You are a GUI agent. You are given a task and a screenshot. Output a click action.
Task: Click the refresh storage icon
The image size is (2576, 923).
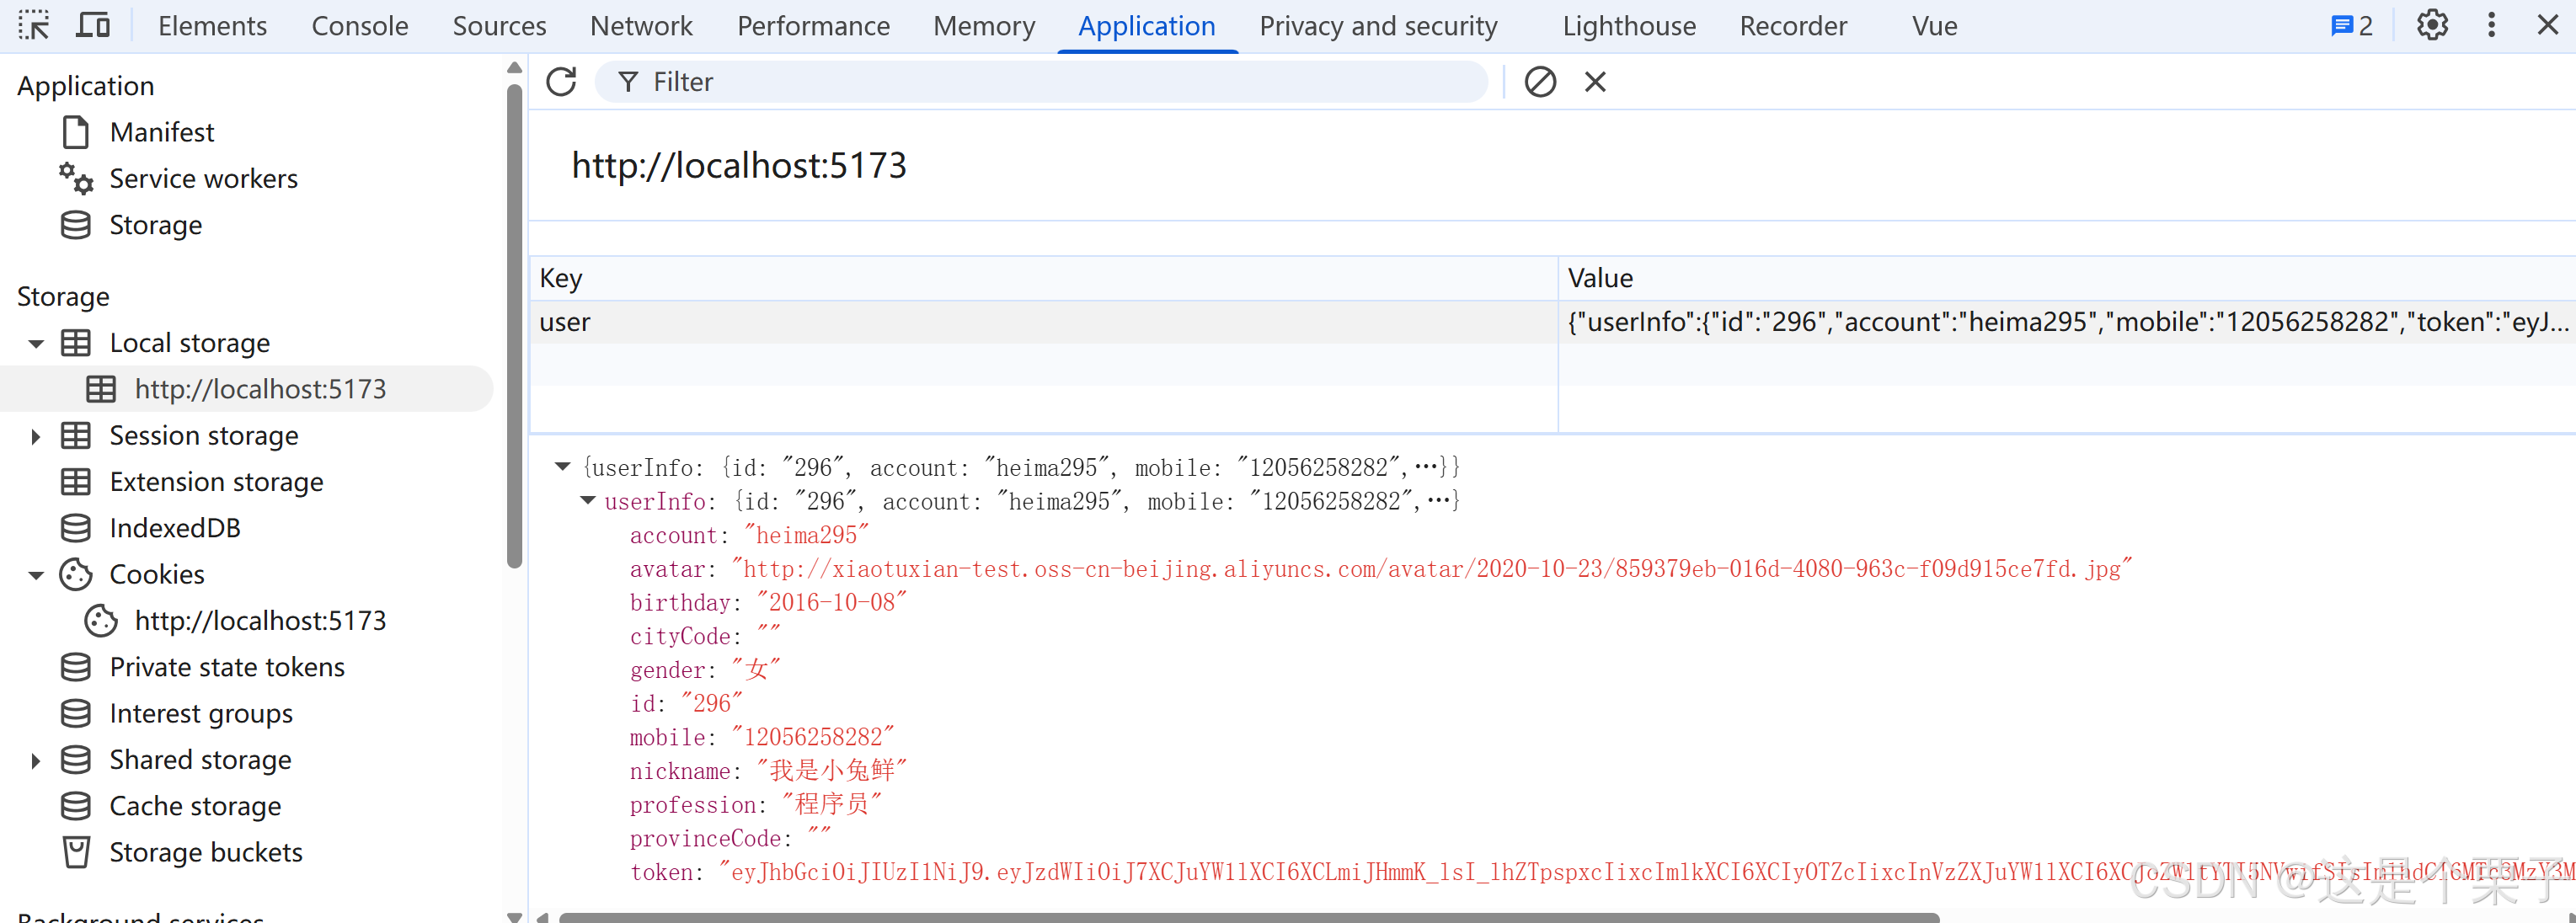pyautogui.click(x=561, y=82)
